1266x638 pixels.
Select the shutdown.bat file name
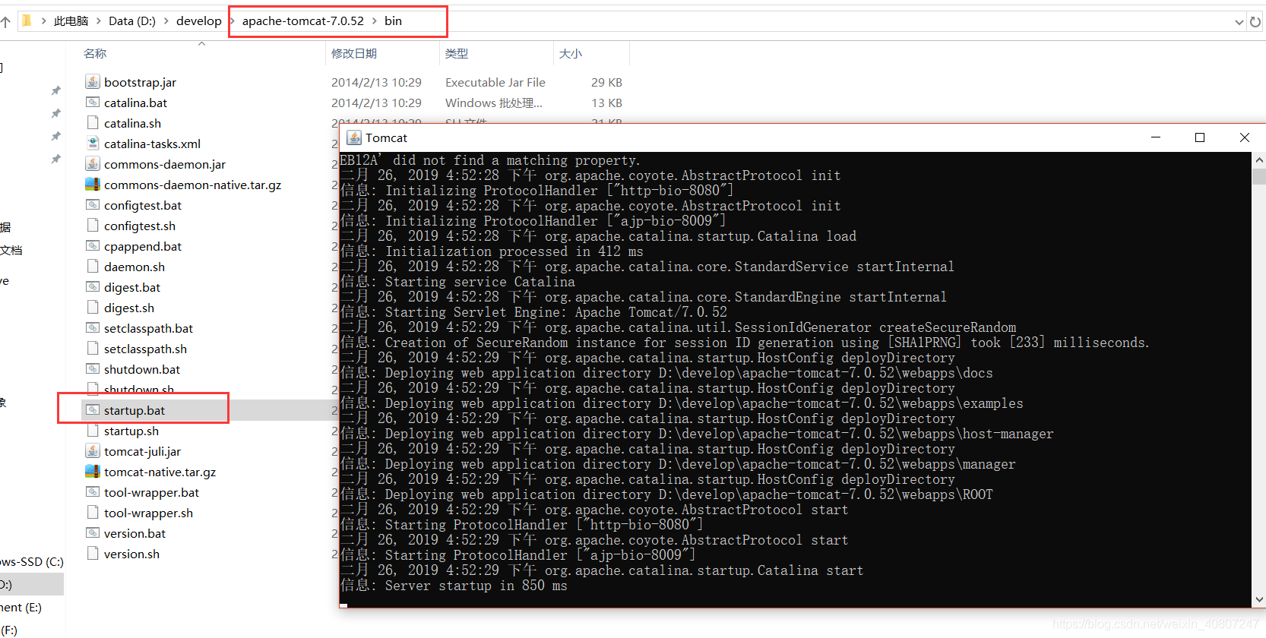[142, 369]
